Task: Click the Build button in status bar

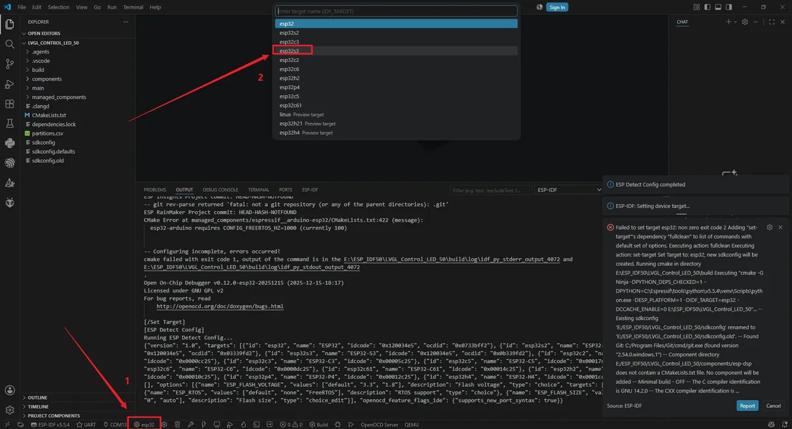Action: pos(317,424)
